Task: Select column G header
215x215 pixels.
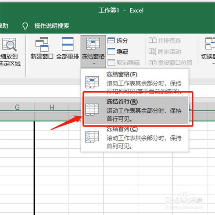Action: pyautogui.click(x=17, y=107)
